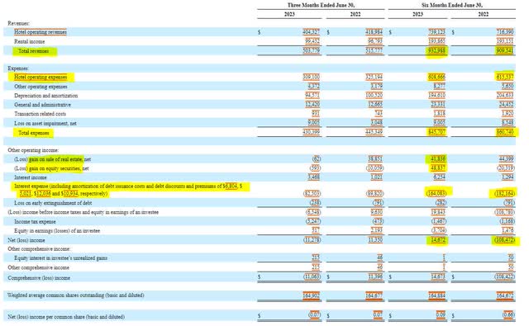Click the 'Other operating expenses' row label
Viewport: 529px width, 326px height.
click(x=41, y=87)
